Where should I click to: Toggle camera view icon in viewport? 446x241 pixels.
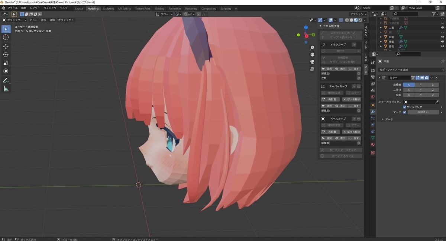[x=312, y=62]
